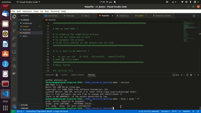This screenshot has height=113, width=201.
Task: Open editor more actions ellipsis
Action: [198, 16]
